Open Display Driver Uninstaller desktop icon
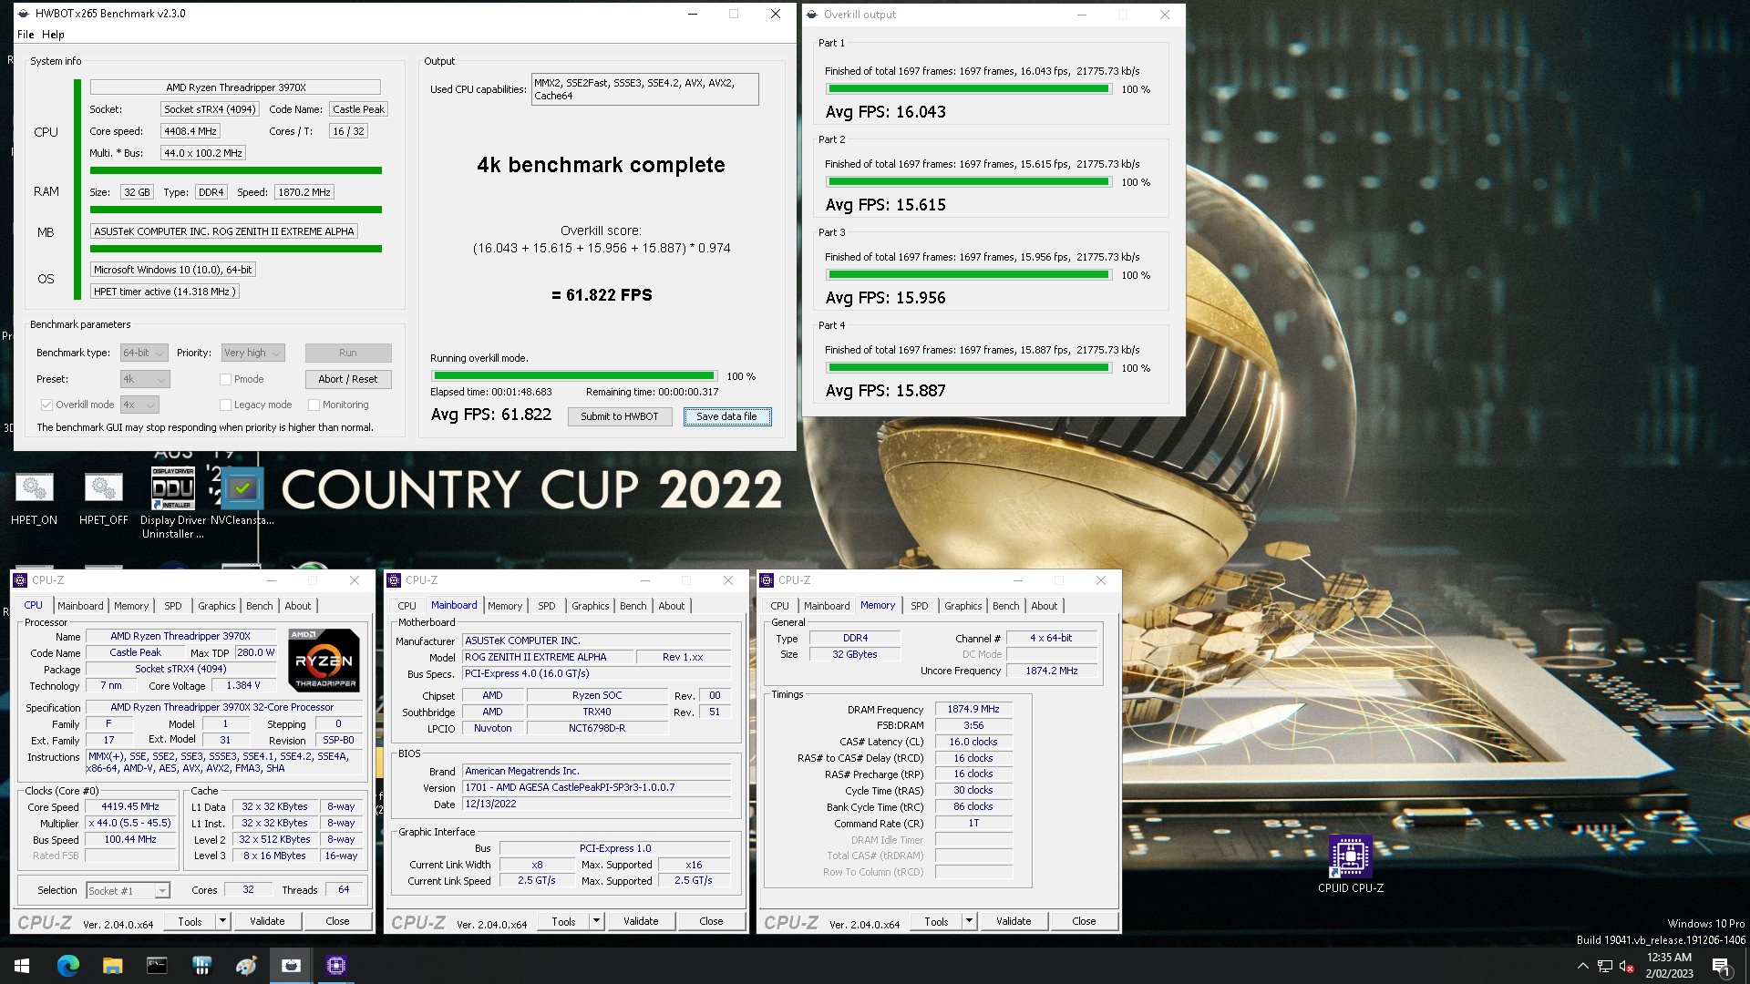 click(x=173, y=503)
